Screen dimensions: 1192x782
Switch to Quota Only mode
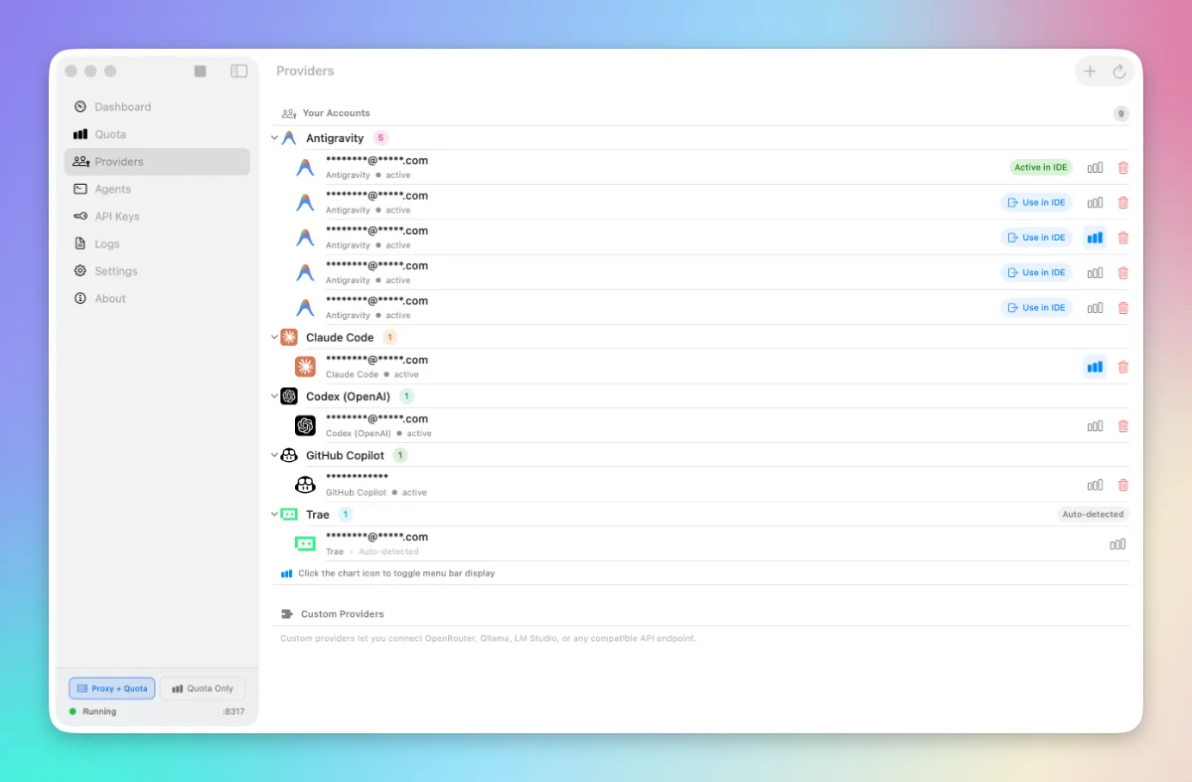click(x=203, y=689)
